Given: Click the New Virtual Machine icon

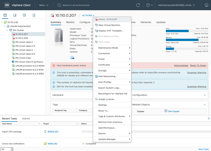Looking at the screenshot, I should [96, 25].
